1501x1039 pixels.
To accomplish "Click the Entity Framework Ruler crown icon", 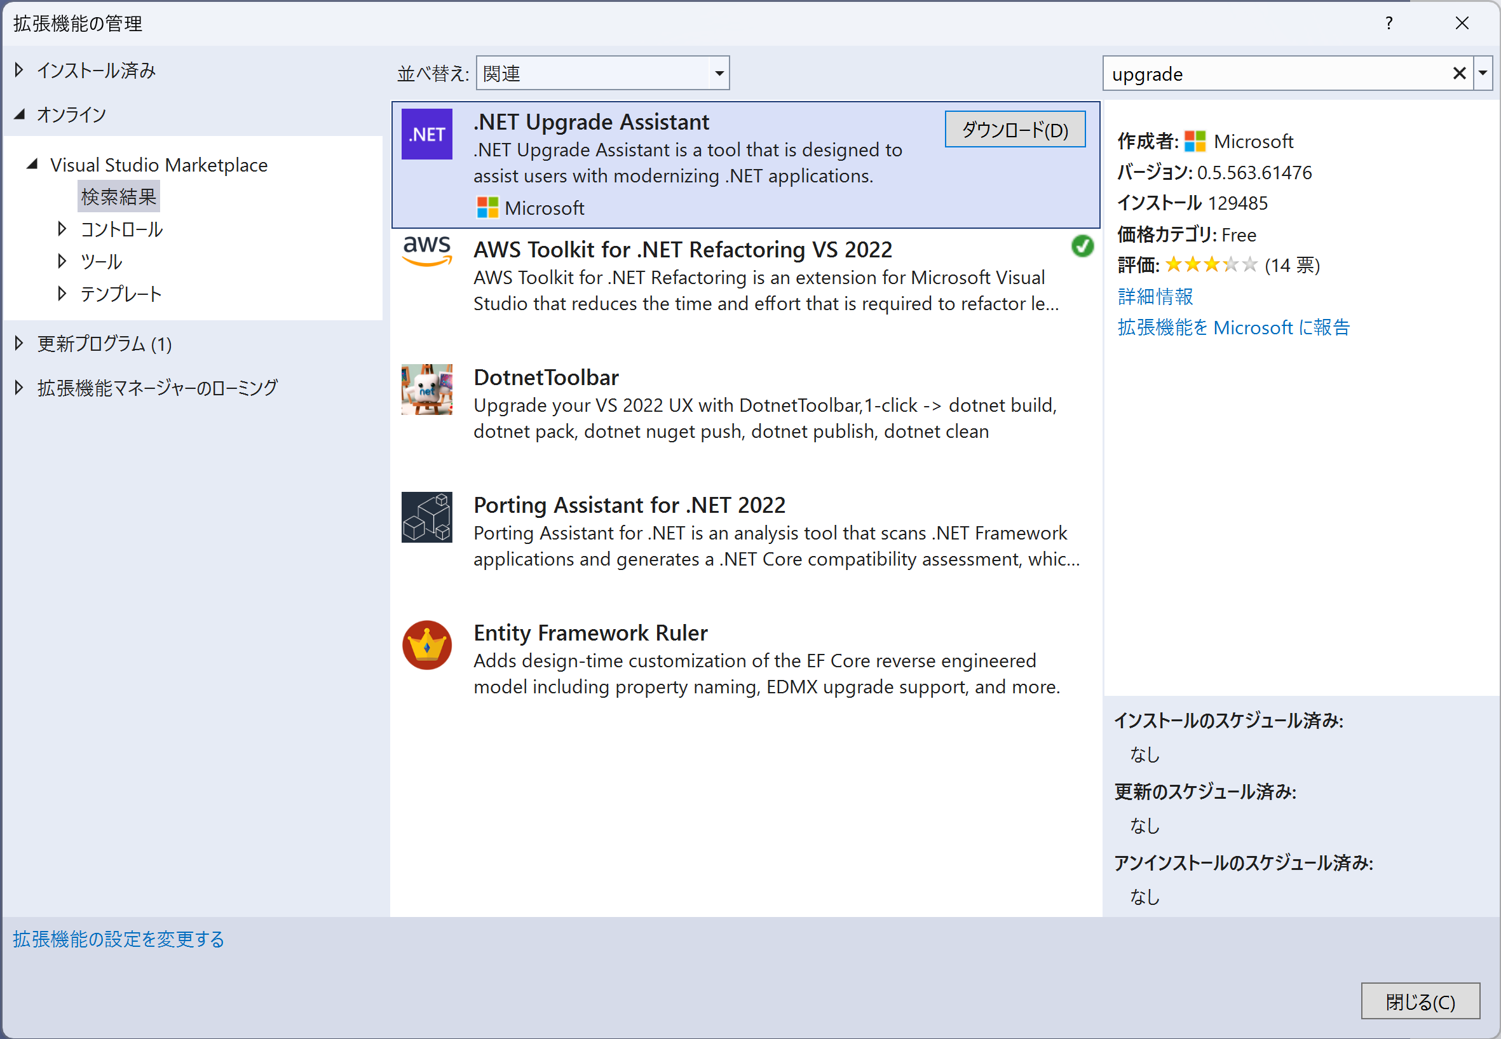I will [x=426, y=644].
